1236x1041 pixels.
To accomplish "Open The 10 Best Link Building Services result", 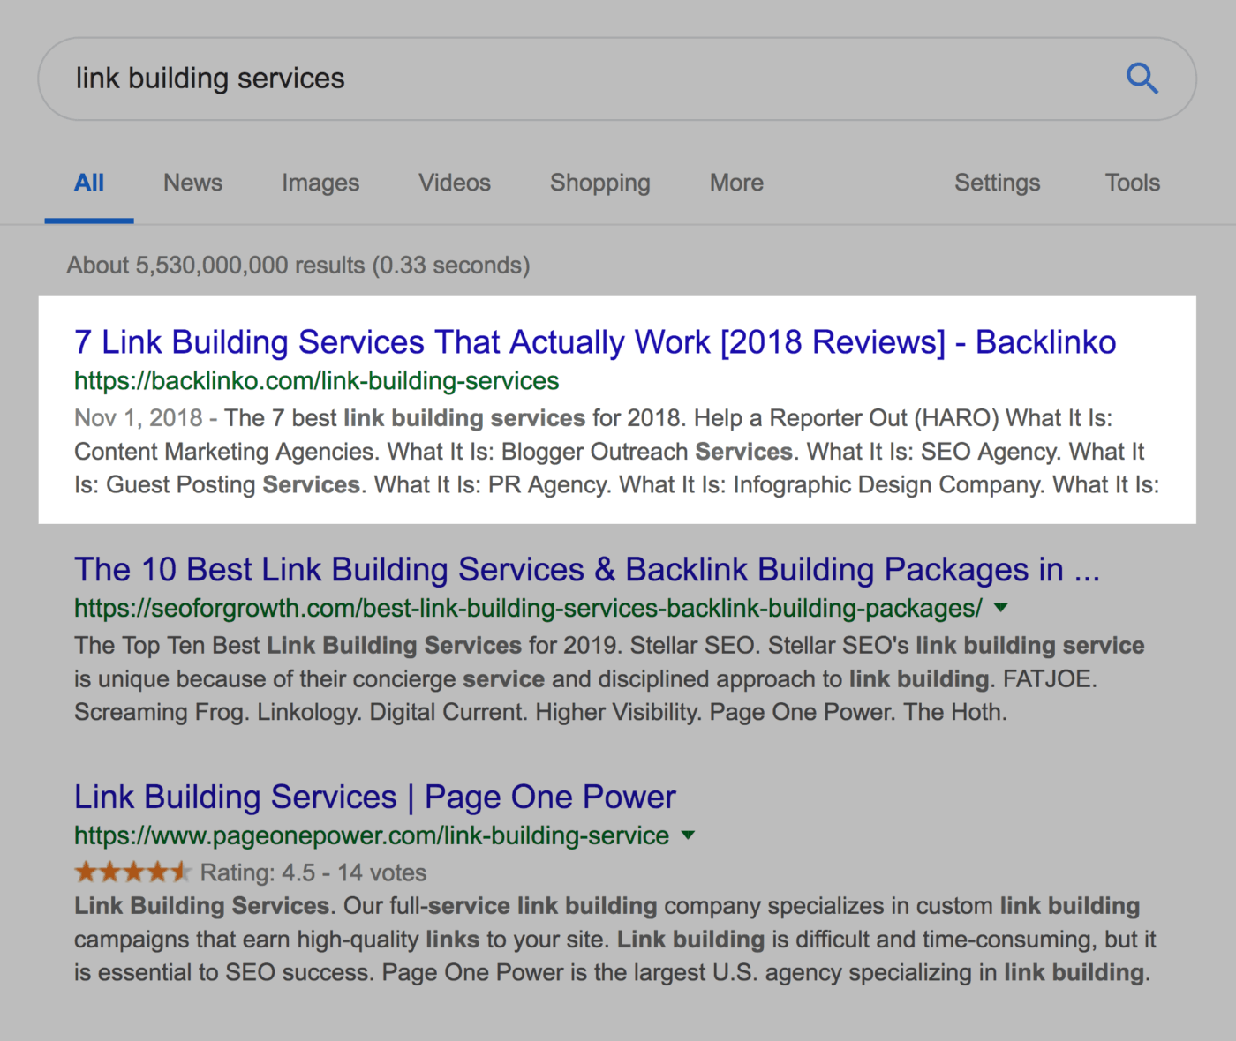I will click(587, 570).
